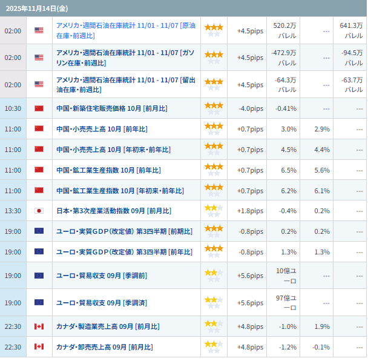Click the US flag in the crude oil (原油在庫) row
The height and width of the screenshot is (361, 368).
(x=39, y=31)
